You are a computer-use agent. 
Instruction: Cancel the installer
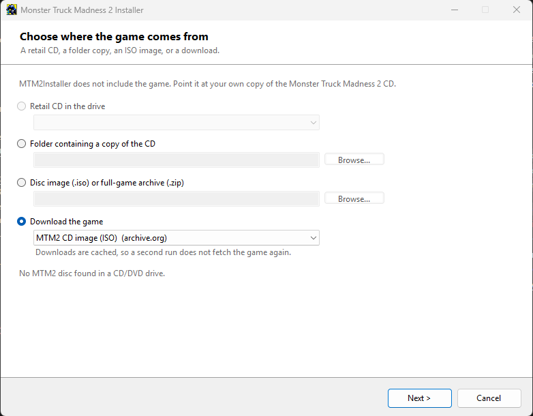click(x=489, y=398)
